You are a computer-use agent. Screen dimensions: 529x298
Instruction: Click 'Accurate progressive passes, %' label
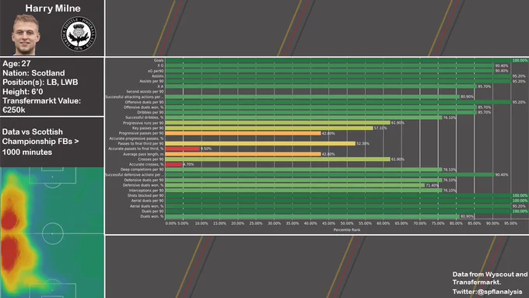pos(136,138)
